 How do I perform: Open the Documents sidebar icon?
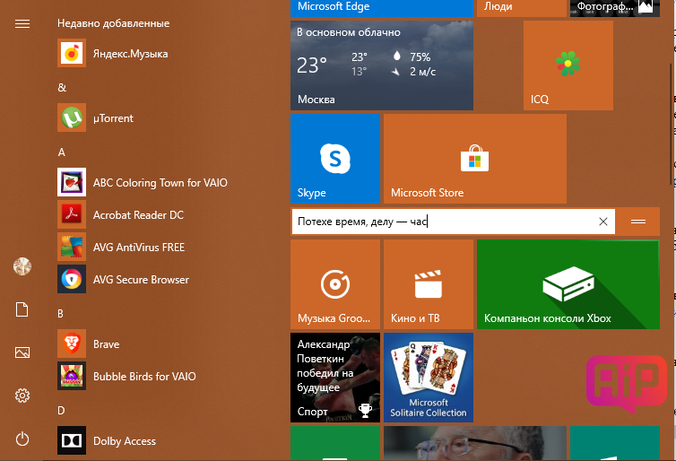[x=22, y=309]
